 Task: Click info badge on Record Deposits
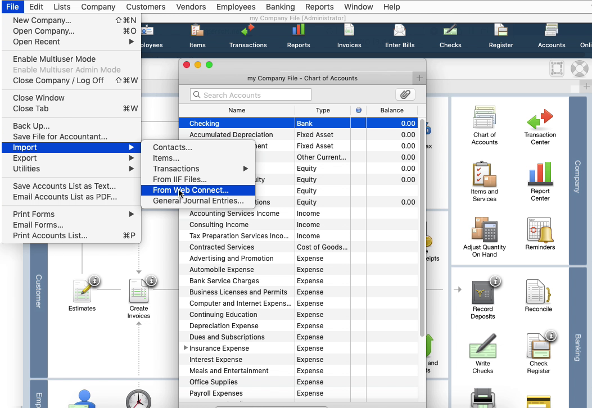coord(495,281)
